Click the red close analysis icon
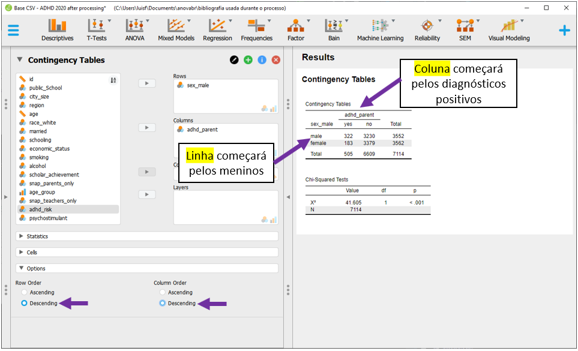 276,60
